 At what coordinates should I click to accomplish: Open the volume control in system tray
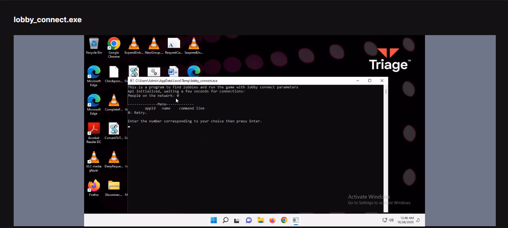pyautogui.click(x=391, y=220)
